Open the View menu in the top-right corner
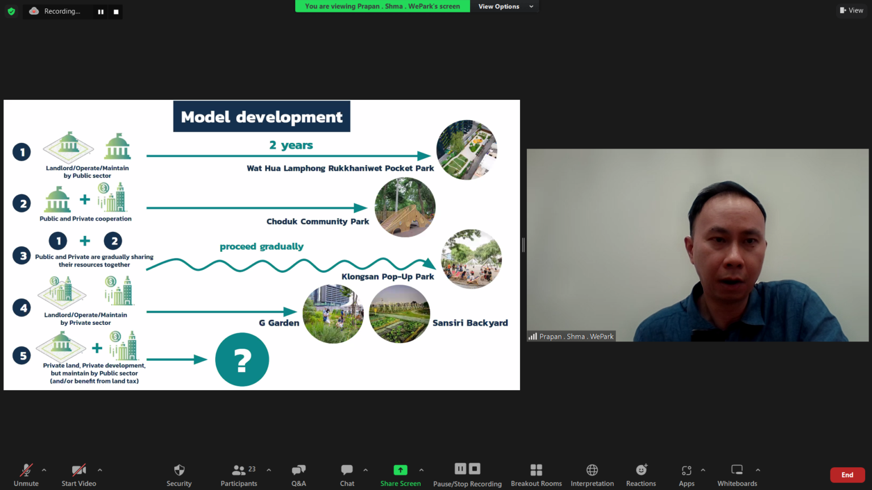The height and width of the screenshot is (490, 872). click(852, 10)
